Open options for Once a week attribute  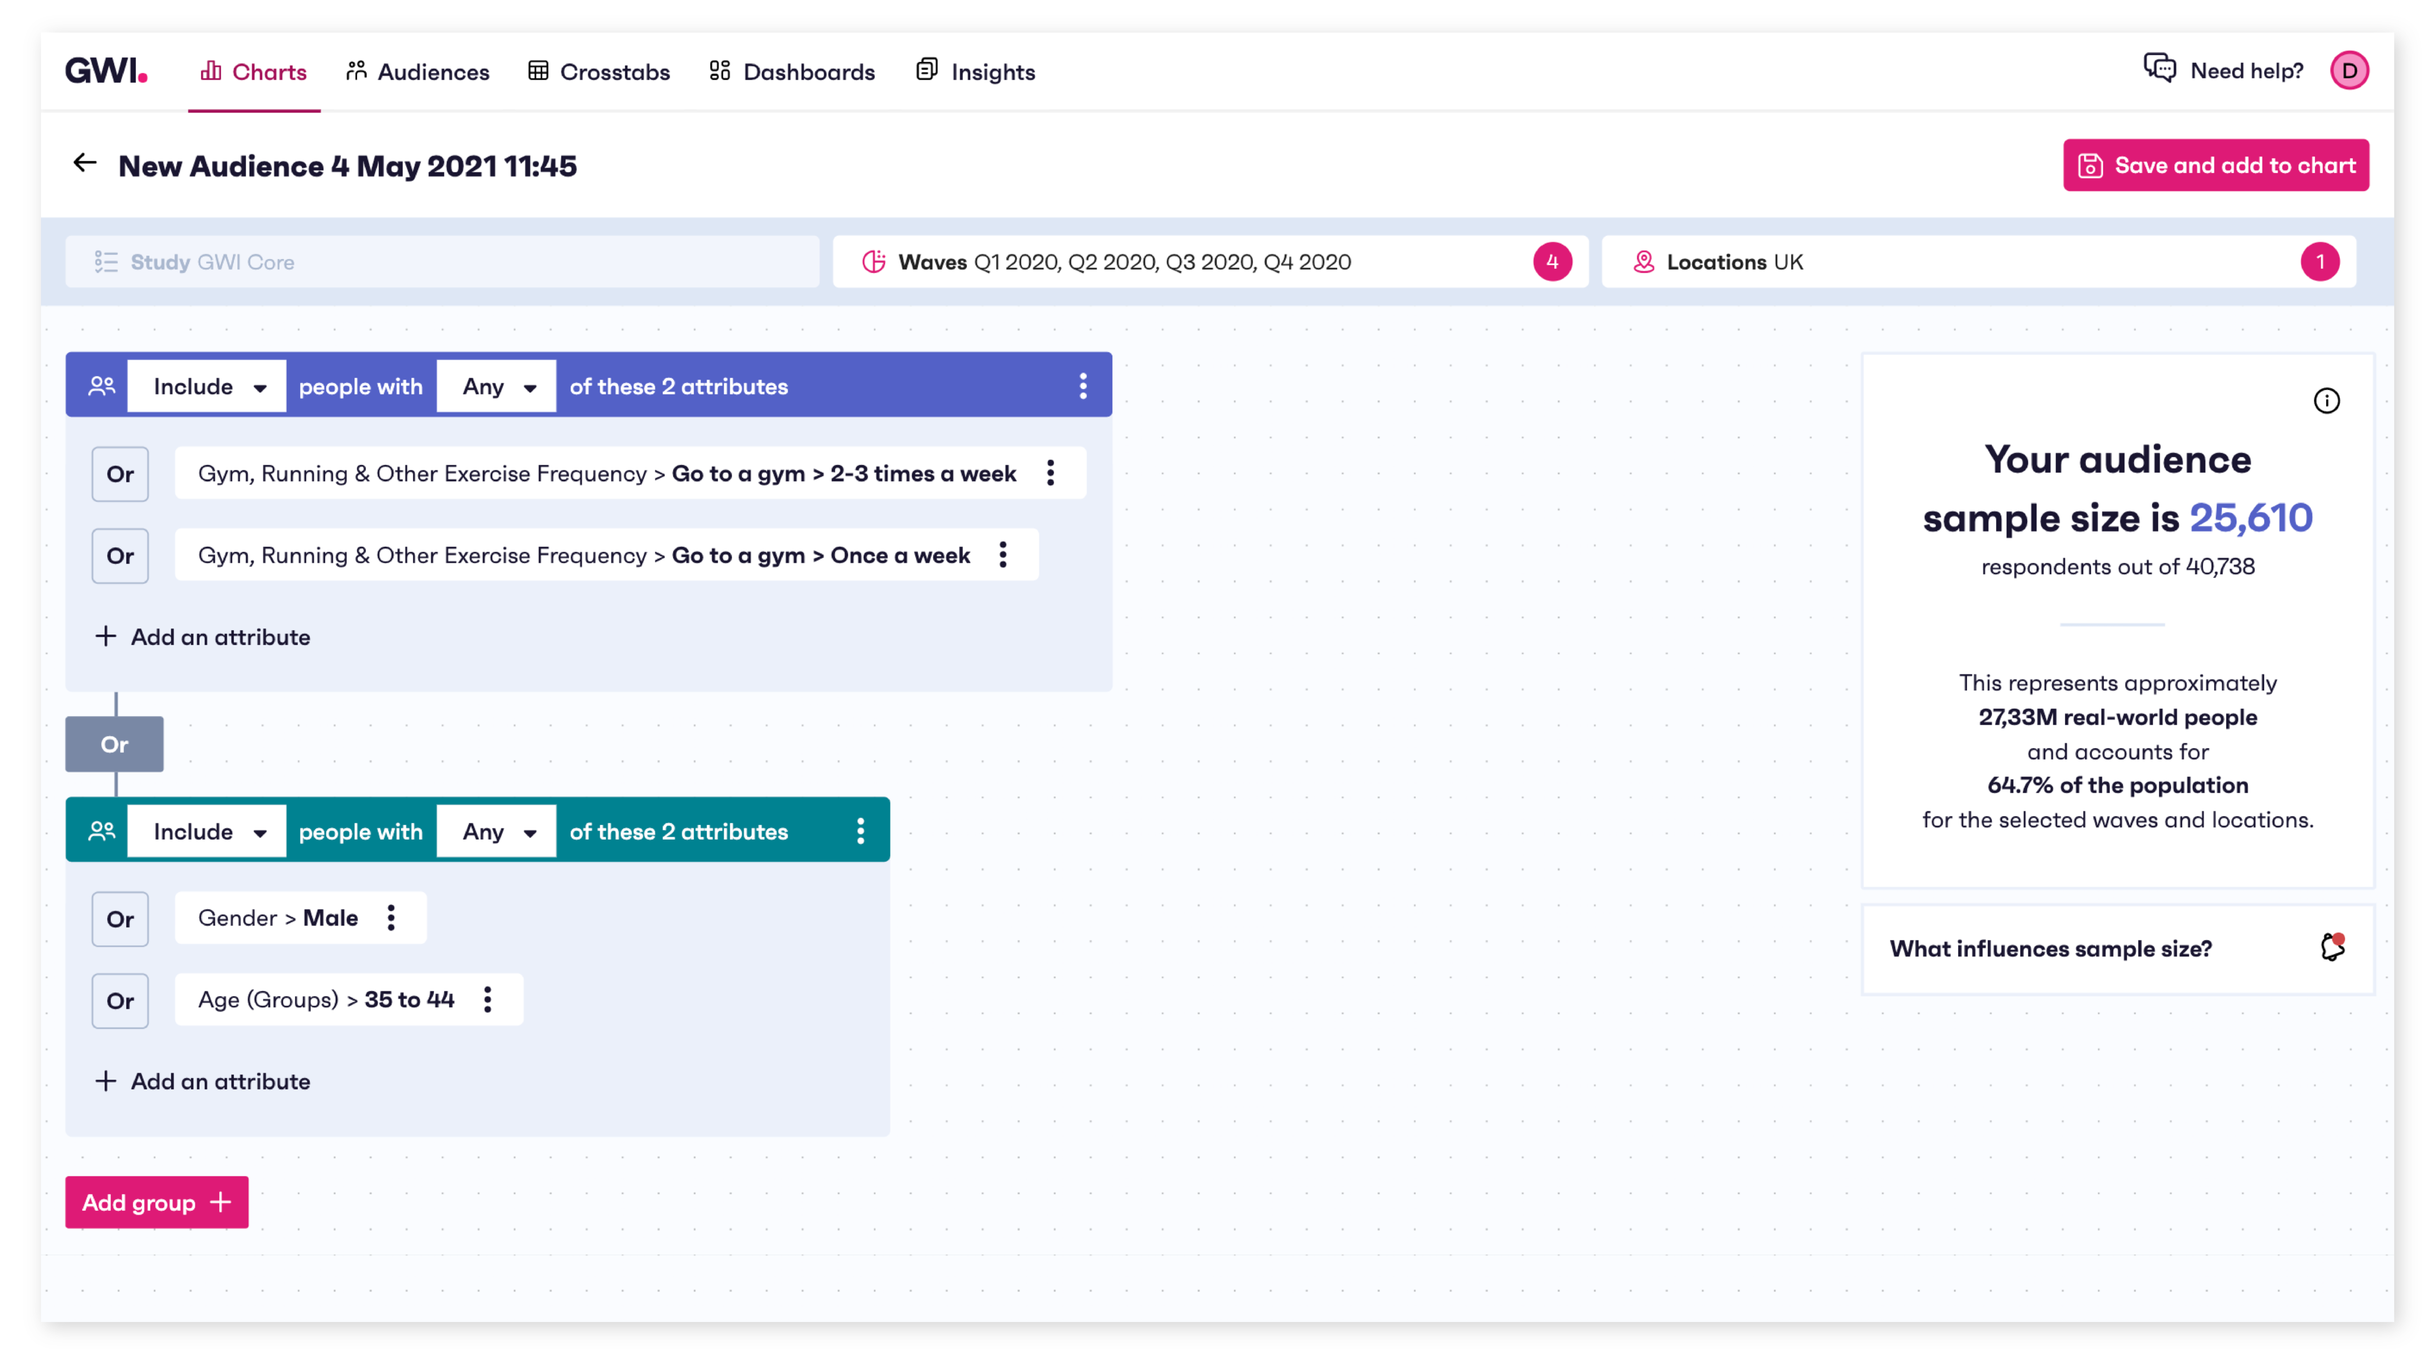click(x=1003, y=555)
